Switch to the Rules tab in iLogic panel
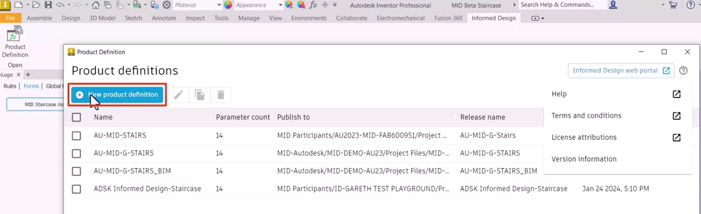The image size is (701, 214). pos(10,86)
